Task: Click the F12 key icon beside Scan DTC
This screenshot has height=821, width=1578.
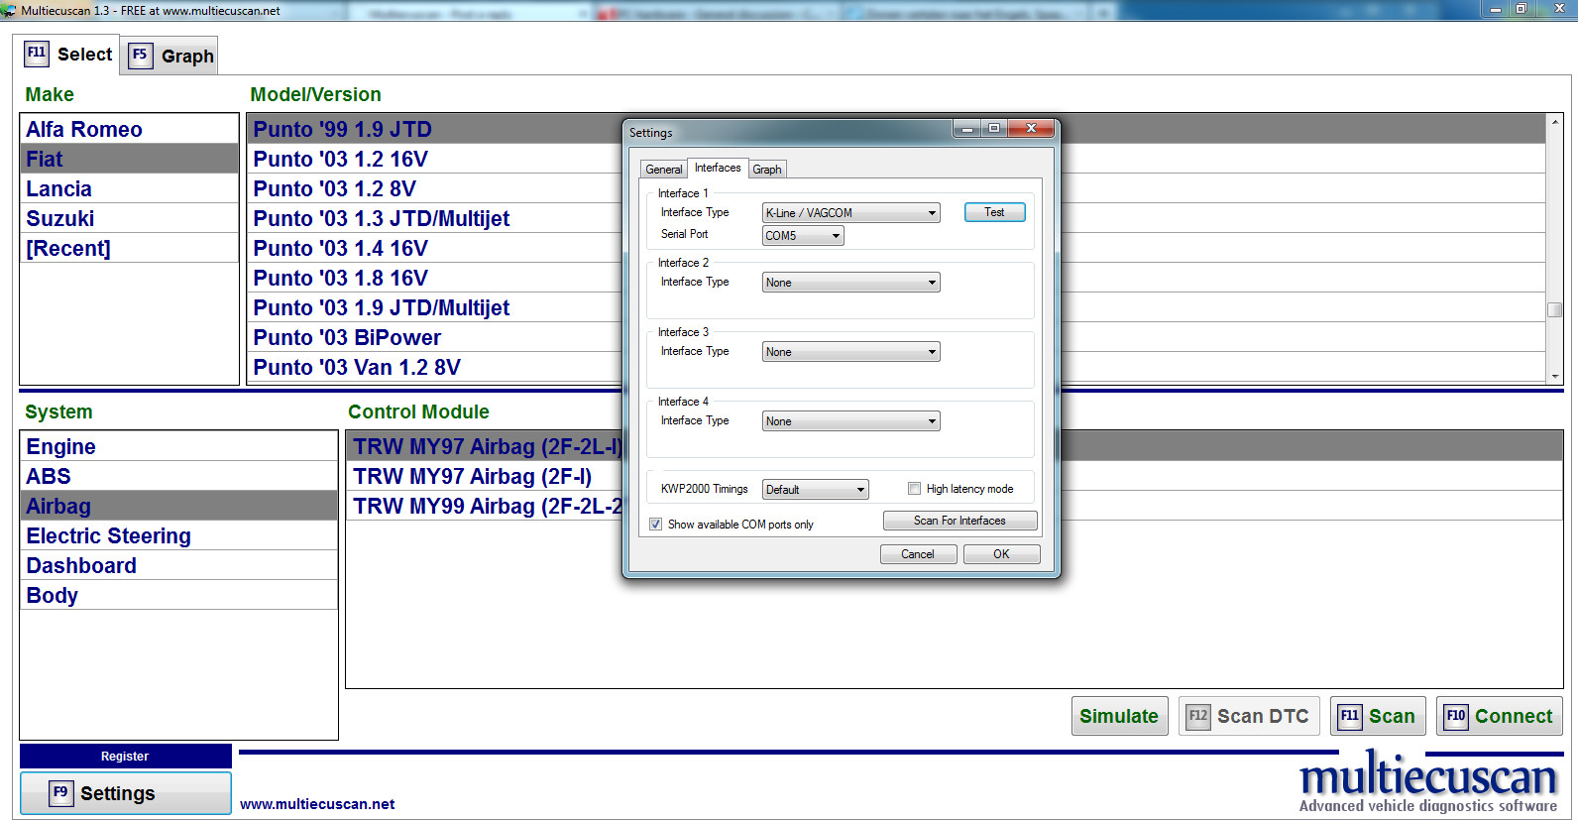Action: pyautogui.click(x=1198, y=716)
